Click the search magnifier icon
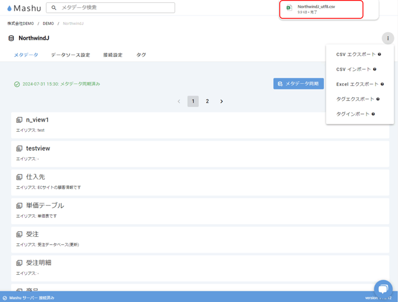398x302 pixels. pyautogui.click(x=54, y=8)
